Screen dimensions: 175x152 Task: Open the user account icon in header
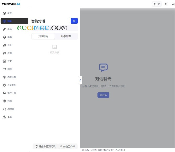(x=173, y=4)
